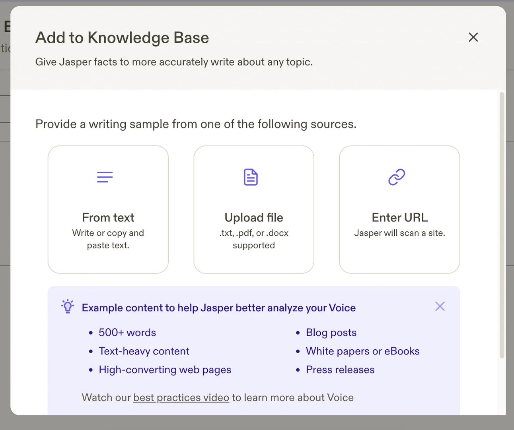Pick the Enter URL card title
This screenshot has width=514, height=430.
pos(400,217)
